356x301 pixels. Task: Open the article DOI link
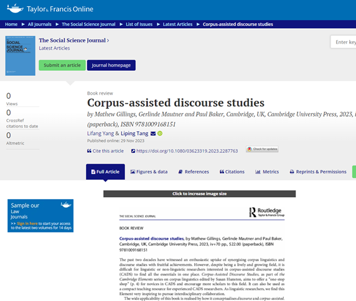pyautogui.click(x=187, y=151)
